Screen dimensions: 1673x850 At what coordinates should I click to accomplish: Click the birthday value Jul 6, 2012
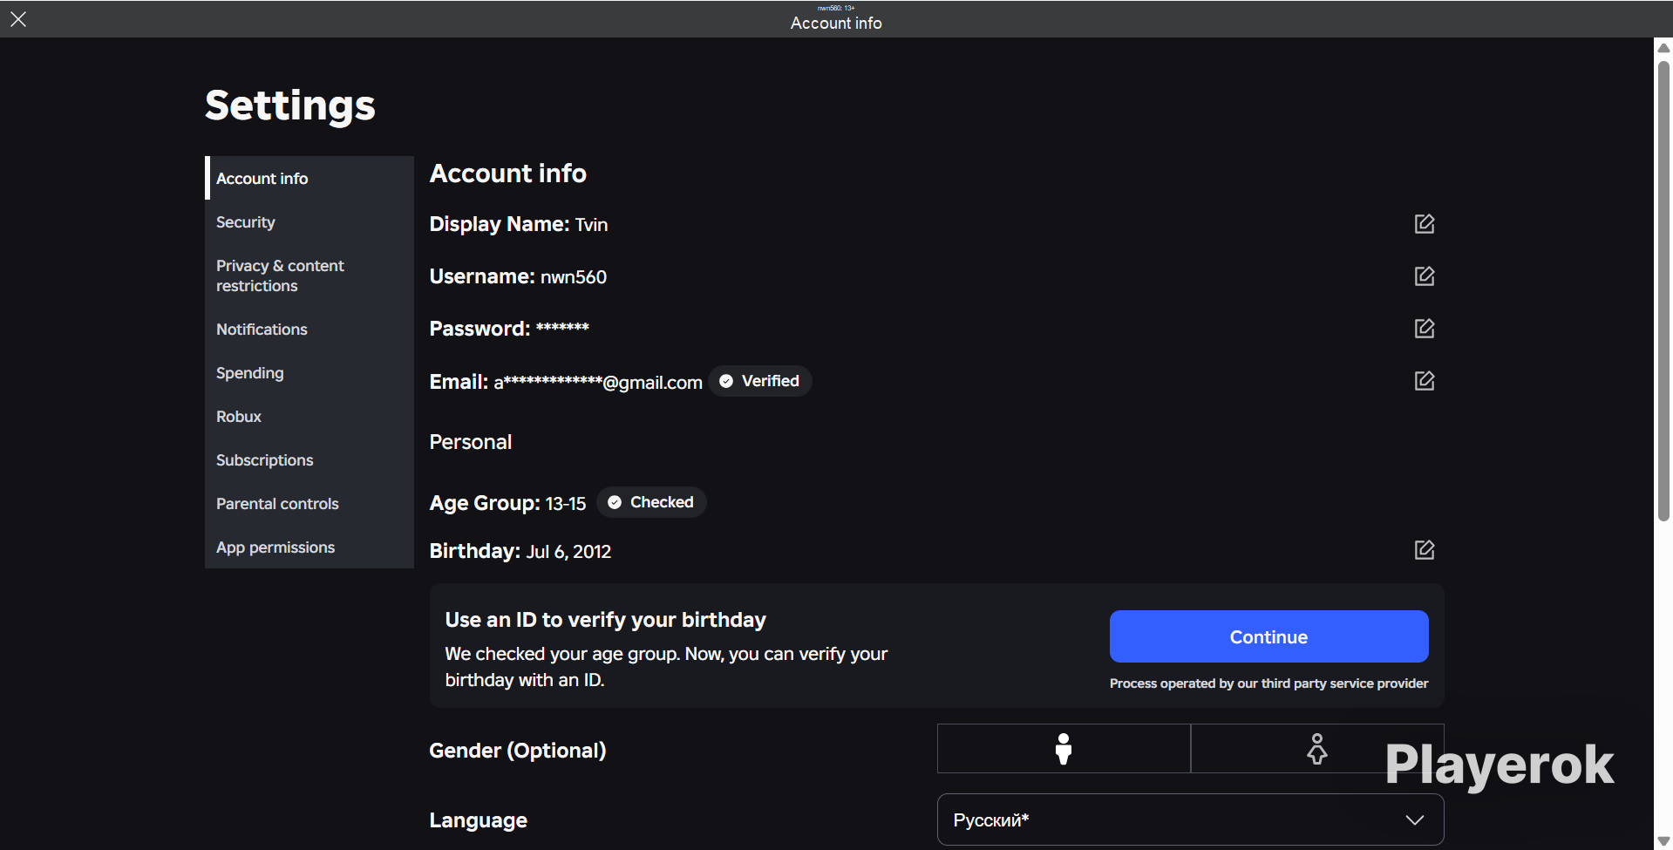click(x=568, y=552)
